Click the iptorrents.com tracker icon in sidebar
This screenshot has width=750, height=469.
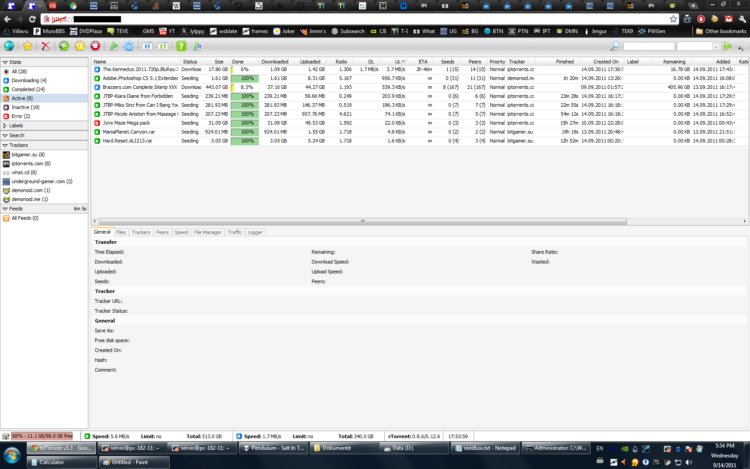[6, 163]
